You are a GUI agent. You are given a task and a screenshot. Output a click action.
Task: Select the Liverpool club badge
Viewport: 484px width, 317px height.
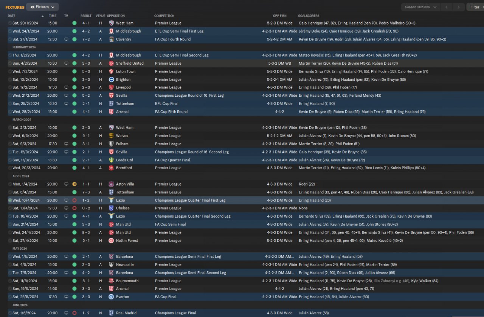[x=111, y=88]
